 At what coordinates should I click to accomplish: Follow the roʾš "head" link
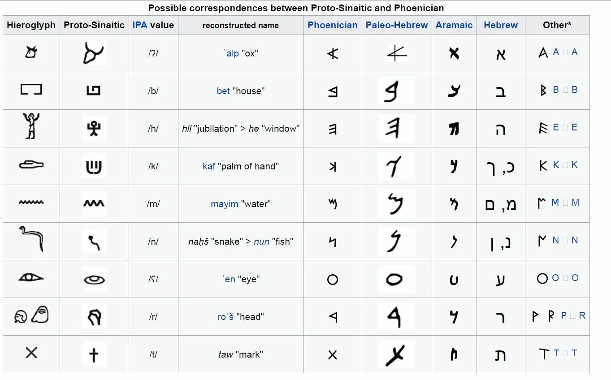coord(225,317)
